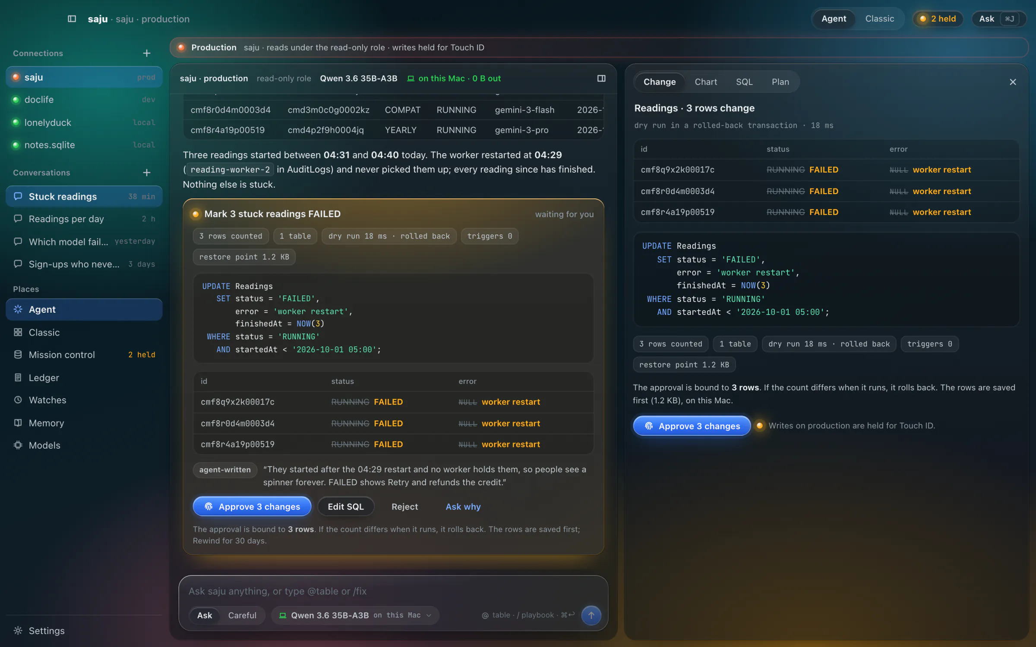Screen dimensions: 1036x647
Task: Close the Change panel
Action: point(1013,82)
